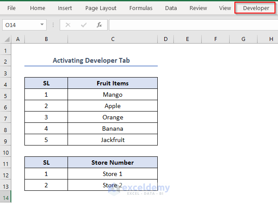Expand the Name Box dropdown arrow

pyautogui.click(x=42, y=25)
